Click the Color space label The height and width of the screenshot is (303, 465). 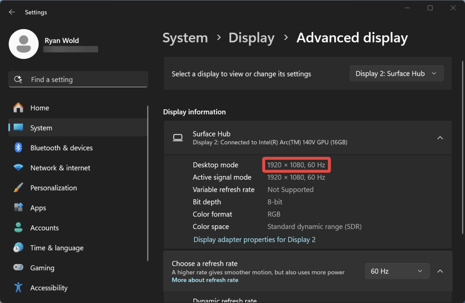[x=211, y=227]
